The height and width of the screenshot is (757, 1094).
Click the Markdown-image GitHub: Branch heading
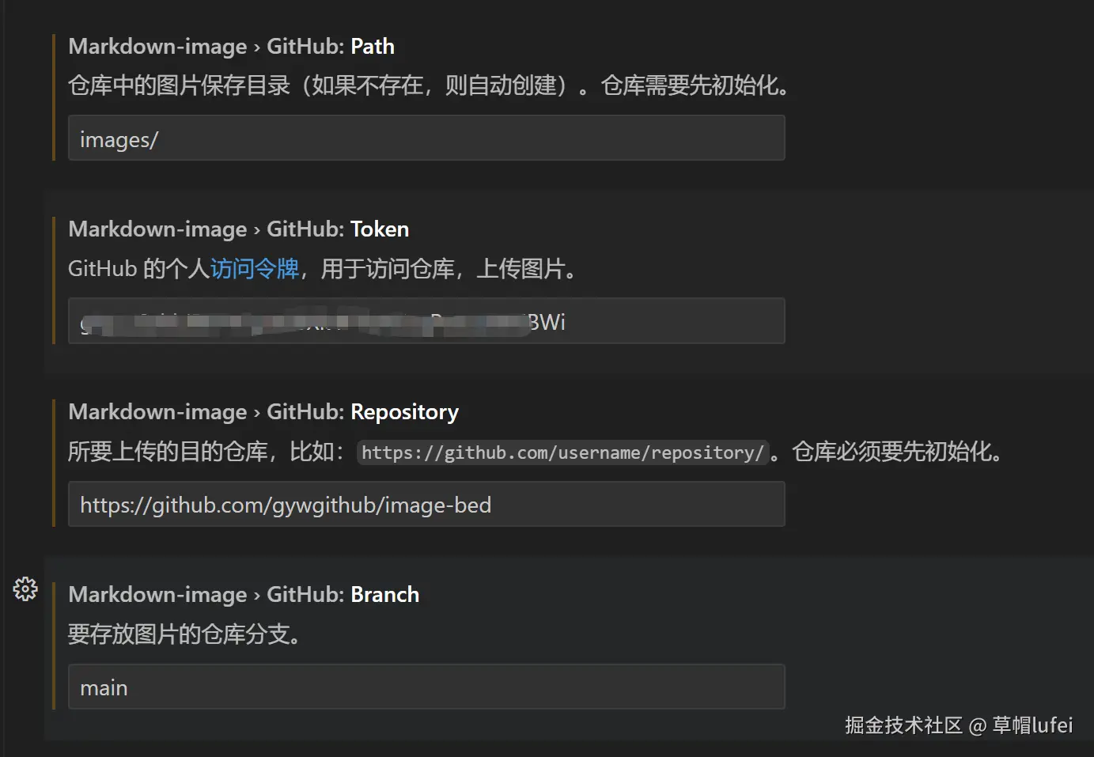244,595
